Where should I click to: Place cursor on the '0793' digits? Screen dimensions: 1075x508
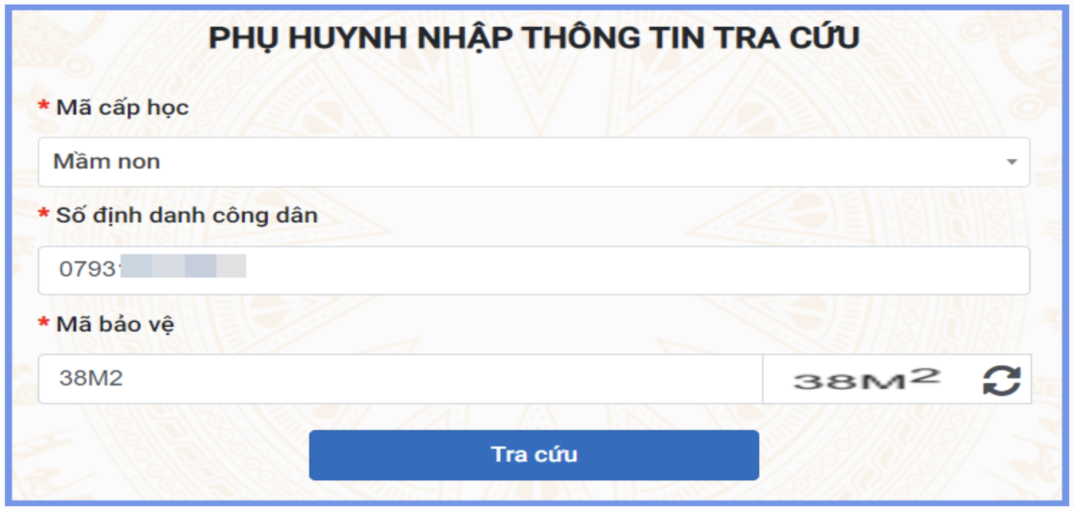click(x=87, y=269)
